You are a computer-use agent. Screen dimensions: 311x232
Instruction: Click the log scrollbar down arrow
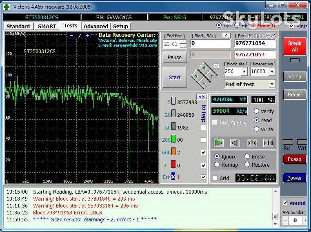[x=275, y=224]
